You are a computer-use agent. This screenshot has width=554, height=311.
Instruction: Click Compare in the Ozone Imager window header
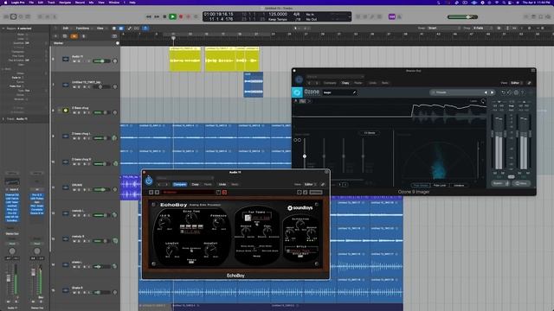(x=330, y=83)
